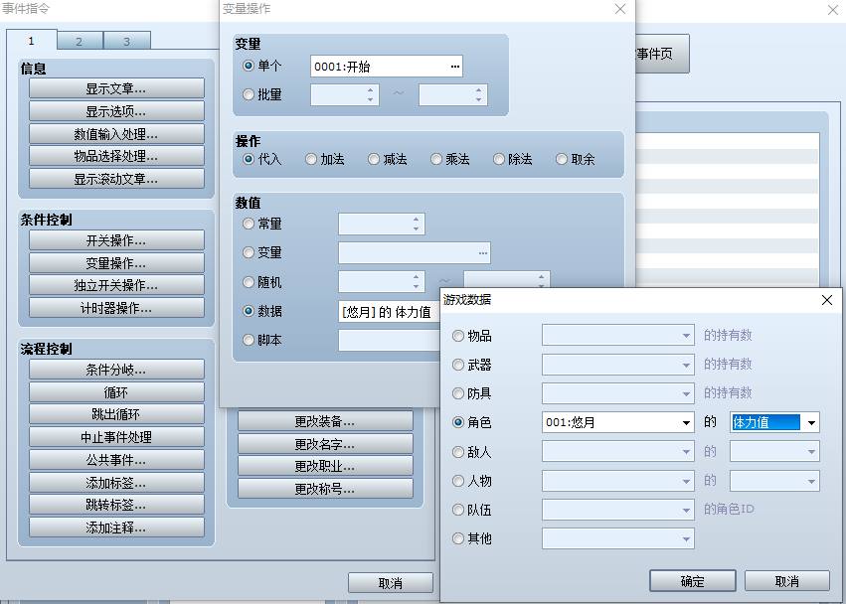Open the 武器 weapon dropdown

tap(617, 364)
